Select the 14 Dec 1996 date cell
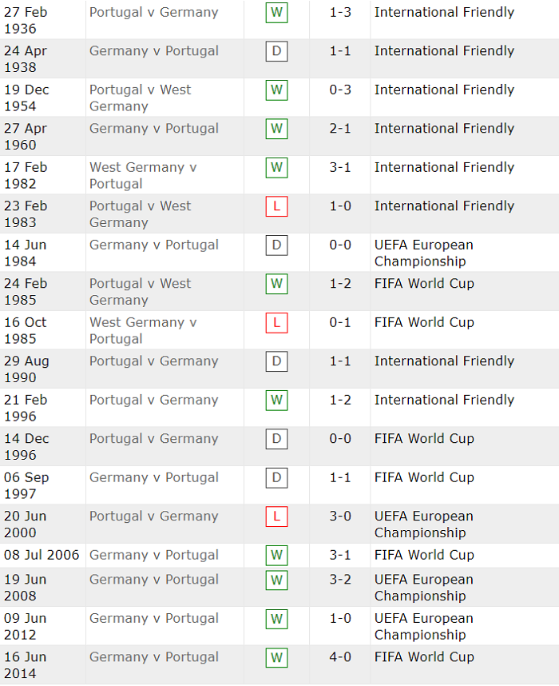 [26, 447]
